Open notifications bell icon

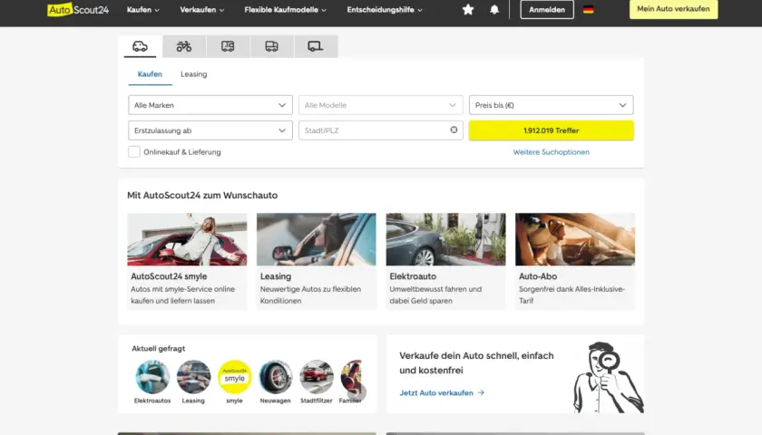[494, 9]
